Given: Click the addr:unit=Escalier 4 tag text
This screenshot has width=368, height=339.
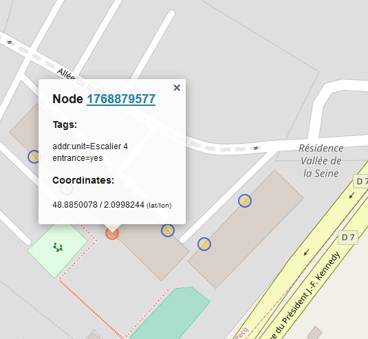Looking at the screenshot, I should pos(90,146).
